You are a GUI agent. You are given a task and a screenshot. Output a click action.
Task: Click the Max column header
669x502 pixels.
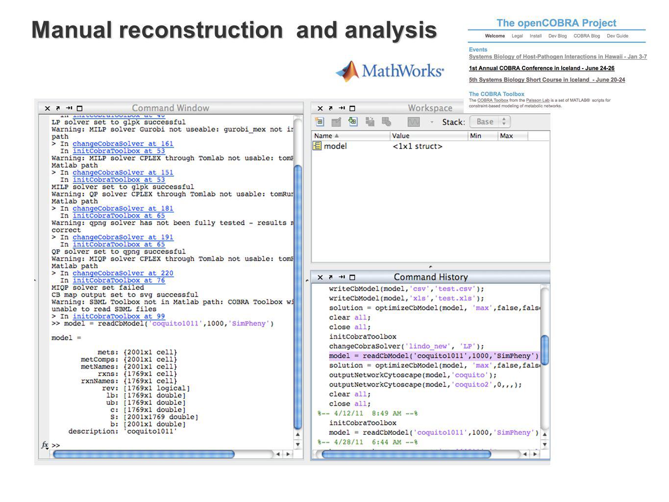pos(513,136)
